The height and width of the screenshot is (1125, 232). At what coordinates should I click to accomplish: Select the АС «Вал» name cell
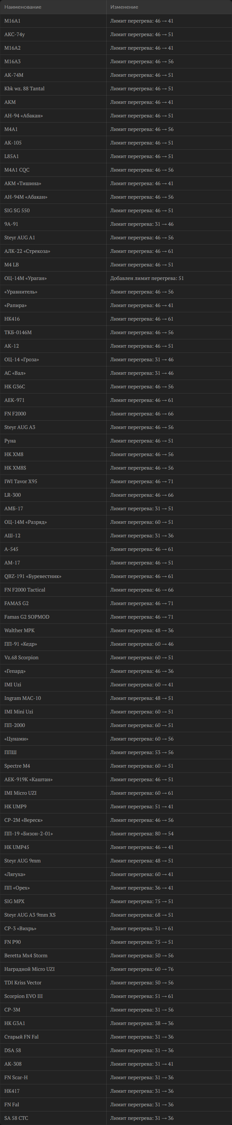[x=15, y=373]
